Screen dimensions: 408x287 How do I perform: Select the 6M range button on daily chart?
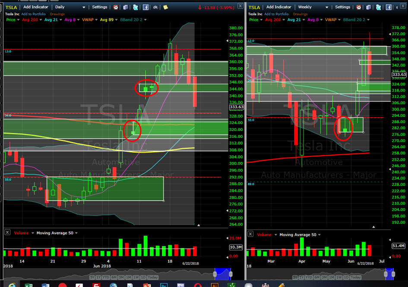[x=114, y=278]
